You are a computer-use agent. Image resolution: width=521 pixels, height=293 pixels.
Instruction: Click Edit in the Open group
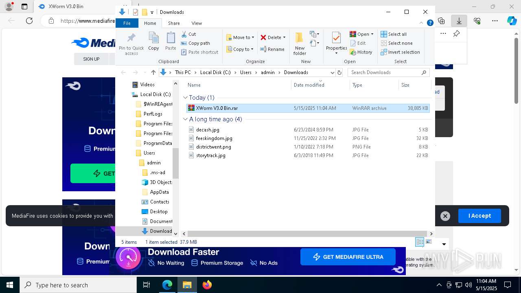point(358,43)
